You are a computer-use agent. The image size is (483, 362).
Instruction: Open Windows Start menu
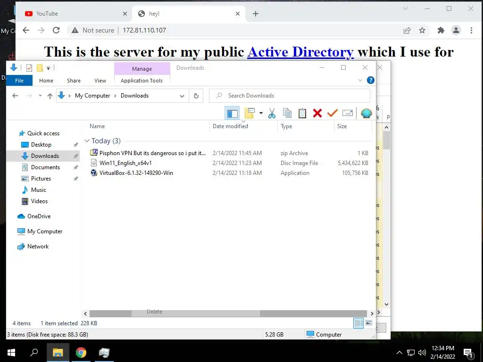pos(11,353)
